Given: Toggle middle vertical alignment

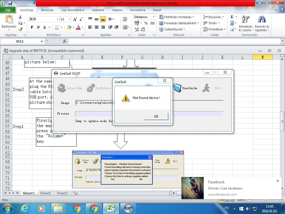Looking at the screenshot, I should click(97, 19).
